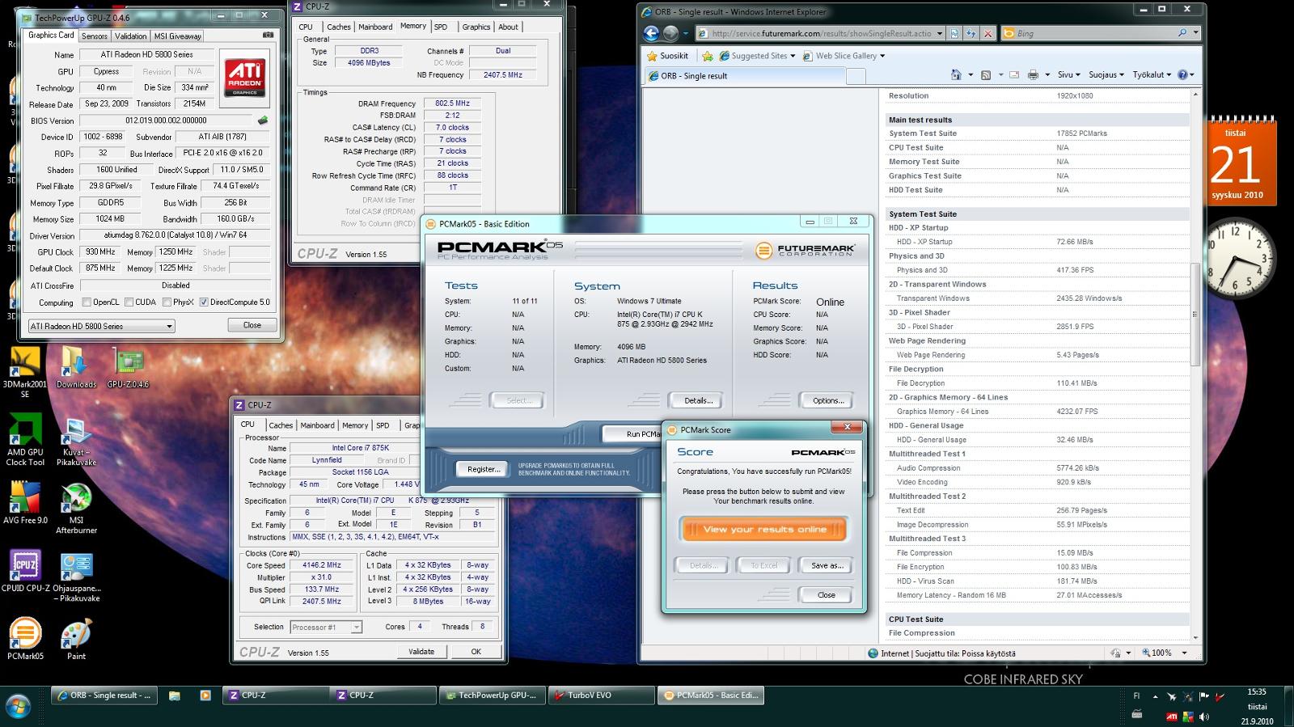Open Paint from the desktop
The height and width of the screenshot is (727, 1294).
[76, 640]
